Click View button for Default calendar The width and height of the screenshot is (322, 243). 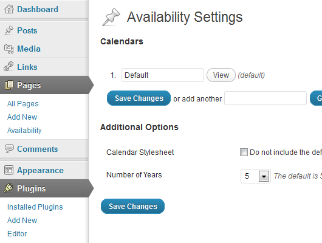point(221,75)
